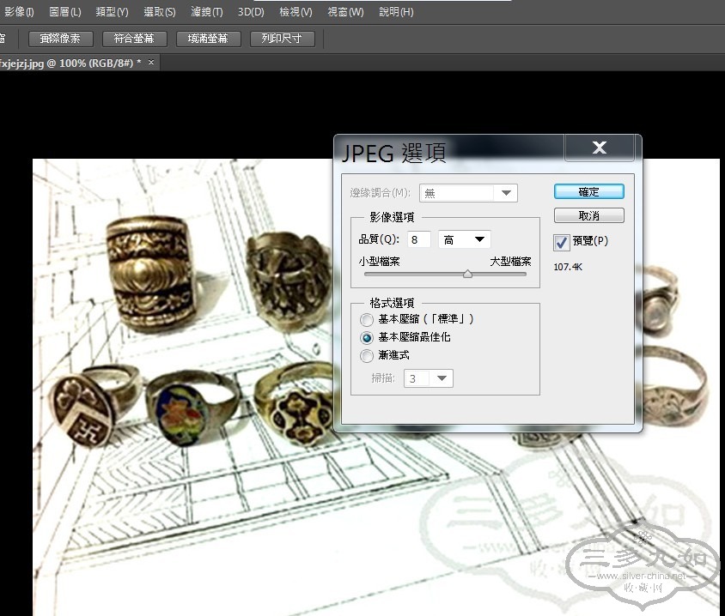This screenshot has width=725, height=616.
Task: Close the JPEG 選項 dialog with X
Action: click(x=599, y=148)
